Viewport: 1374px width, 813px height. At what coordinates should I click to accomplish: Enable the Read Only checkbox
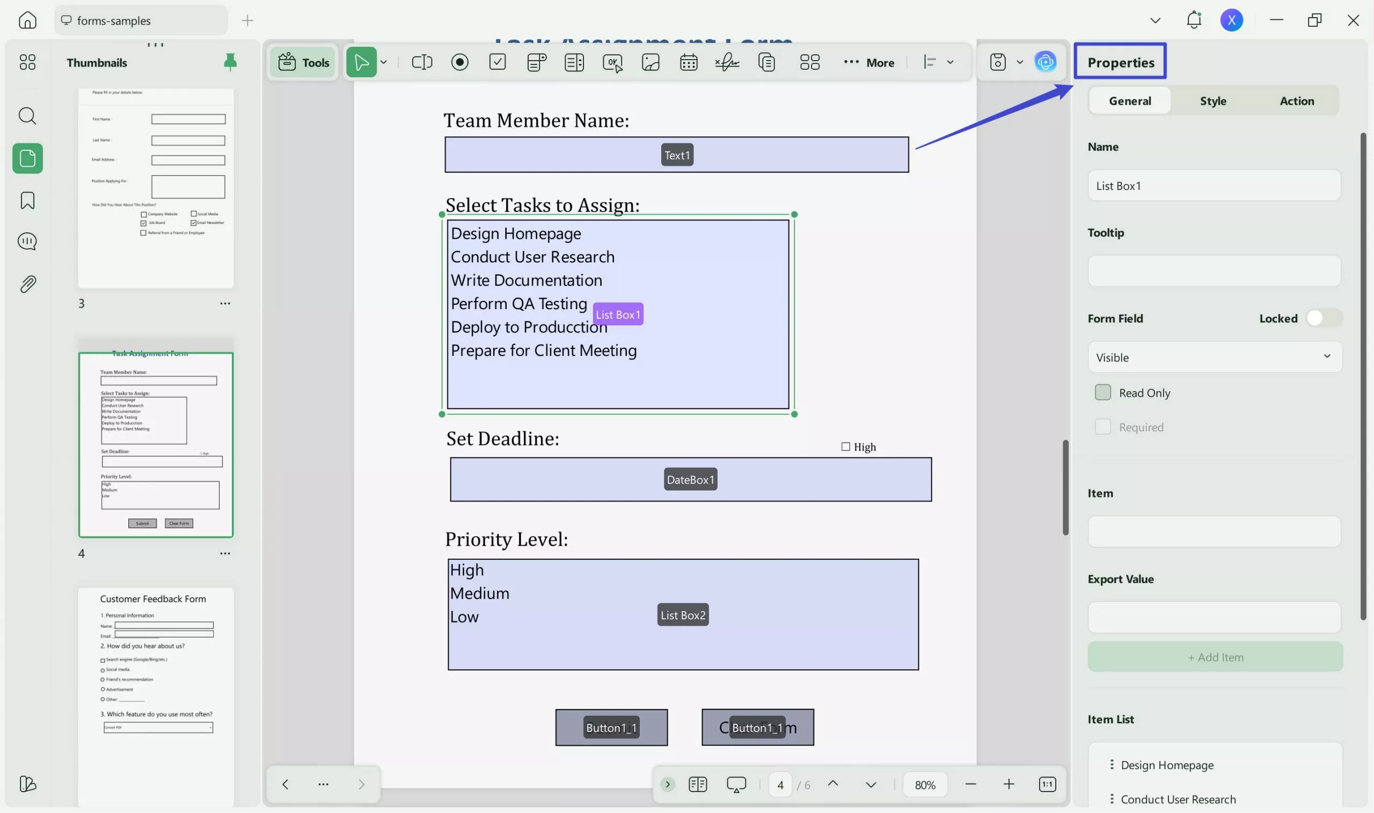pos(1103,392)
